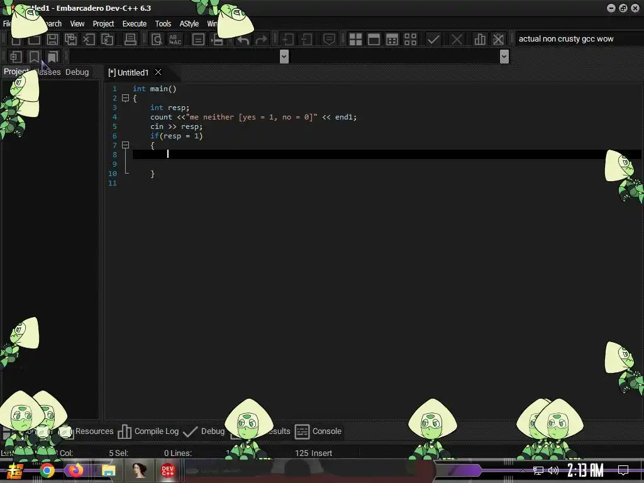Click the Dev-C++ taskbar icon
The width and height of the screenshot is (644, 483).
167,470
